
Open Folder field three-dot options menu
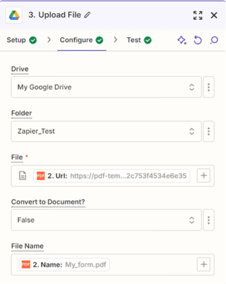point(209,131)
